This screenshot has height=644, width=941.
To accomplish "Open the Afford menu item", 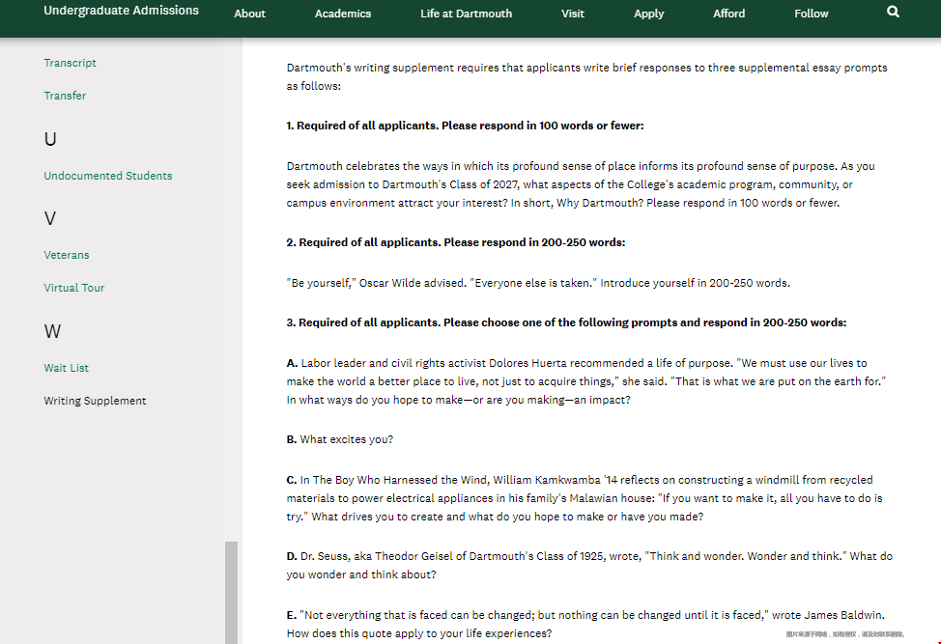I will [728, 14].
